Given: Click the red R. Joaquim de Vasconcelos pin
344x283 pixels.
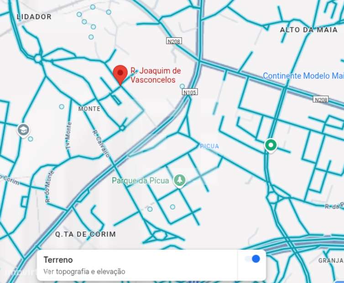Looking at the screenshot, I should [x=120, y=75].
